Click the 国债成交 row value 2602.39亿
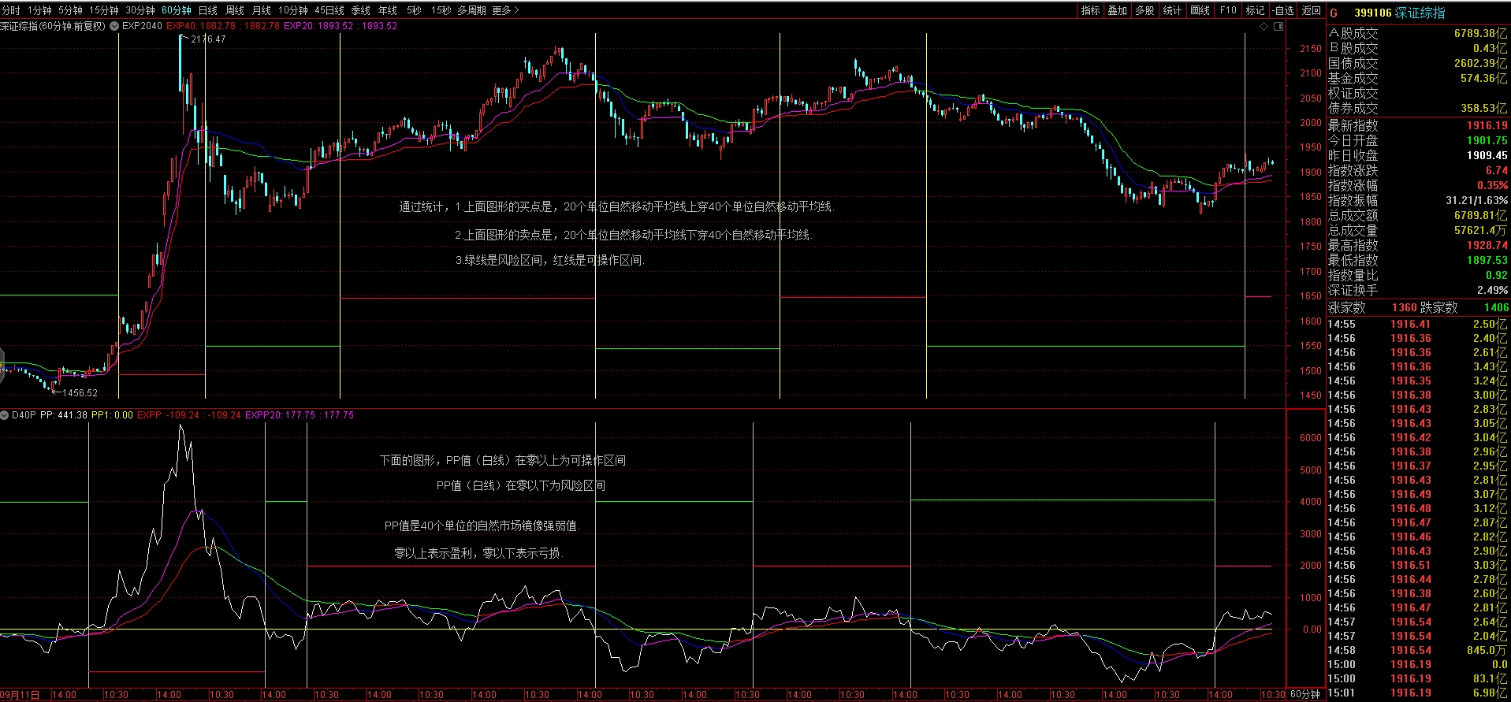Viewport: 1511px width, 702px height. tap(1480, 63)
